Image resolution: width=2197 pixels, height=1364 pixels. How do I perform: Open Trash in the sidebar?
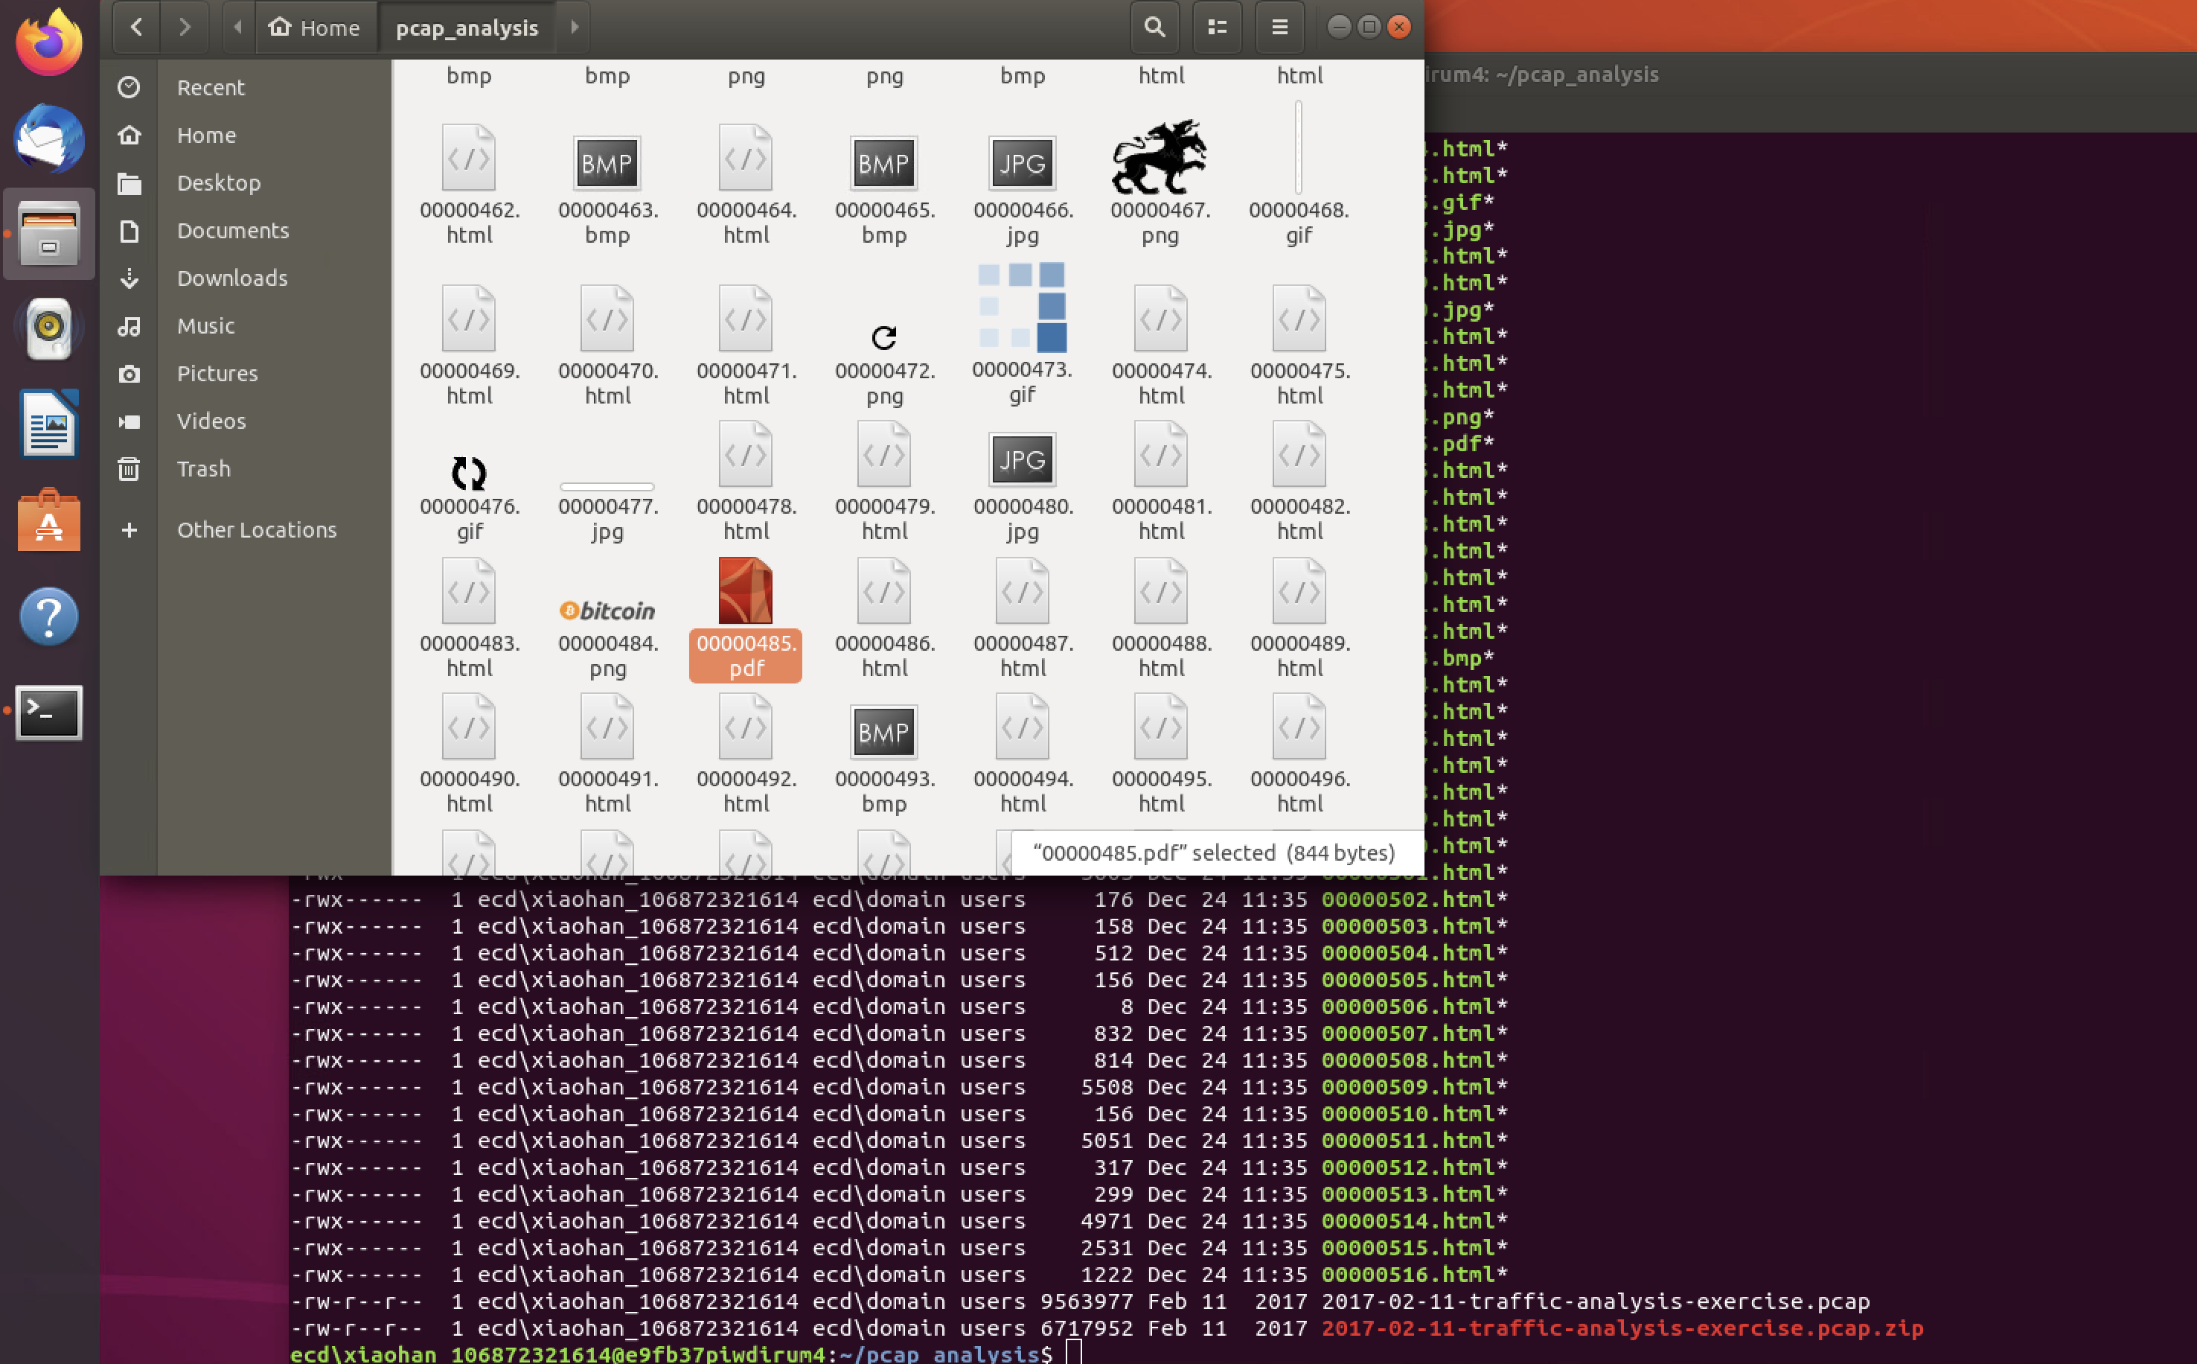[x=245, y=469]
